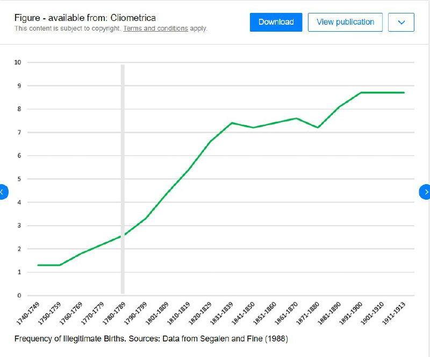Go to the next figure arrow

click(426, 191)
